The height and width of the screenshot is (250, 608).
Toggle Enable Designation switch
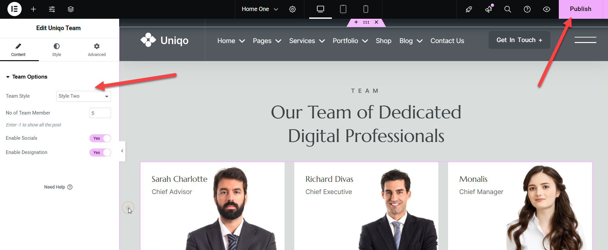pyautogui.click(x=100, y=153)
